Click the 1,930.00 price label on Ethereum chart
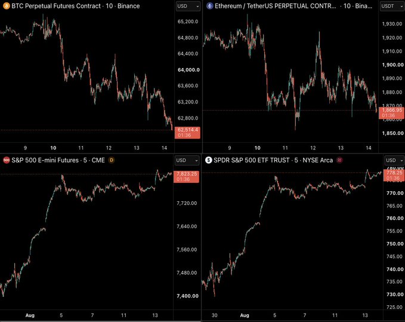Viewport: 405px width, 322px height. (392, 24)
